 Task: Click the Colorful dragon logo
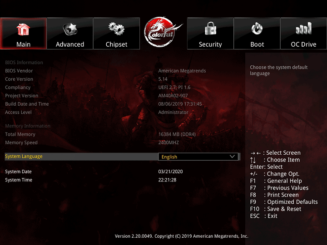pos(163,32)
